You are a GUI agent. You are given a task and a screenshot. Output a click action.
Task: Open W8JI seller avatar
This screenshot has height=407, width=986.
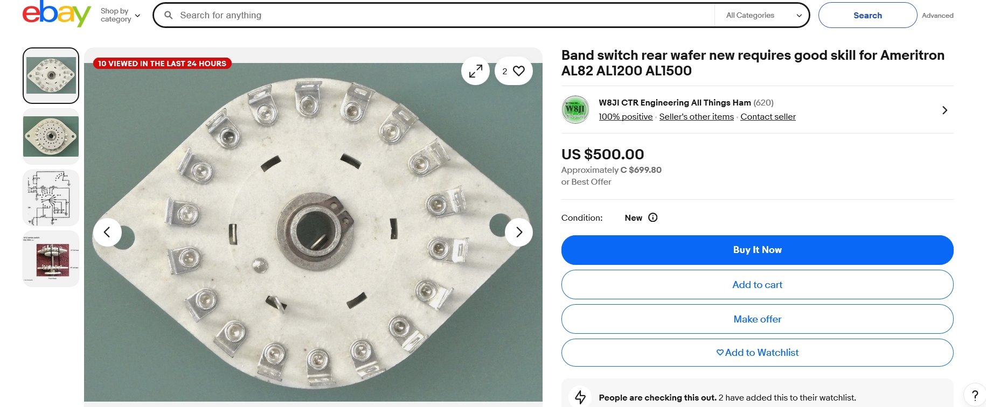point(575,110)
